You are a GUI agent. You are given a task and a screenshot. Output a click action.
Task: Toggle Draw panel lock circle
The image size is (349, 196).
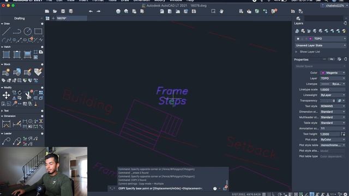[42, 24]
